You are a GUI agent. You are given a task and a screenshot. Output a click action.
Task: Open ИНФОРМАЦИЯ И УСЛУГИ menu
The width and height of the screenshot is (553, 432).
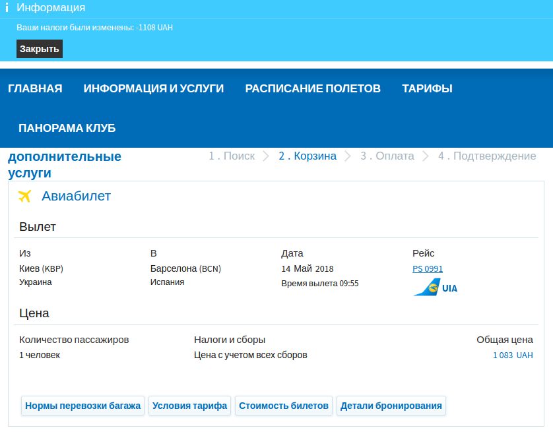[x=154, y=88]
